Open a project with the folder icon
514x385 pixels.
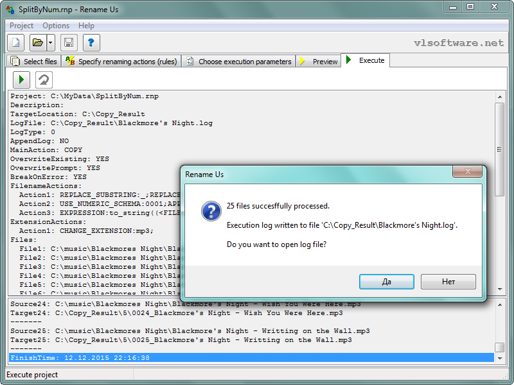38,42
